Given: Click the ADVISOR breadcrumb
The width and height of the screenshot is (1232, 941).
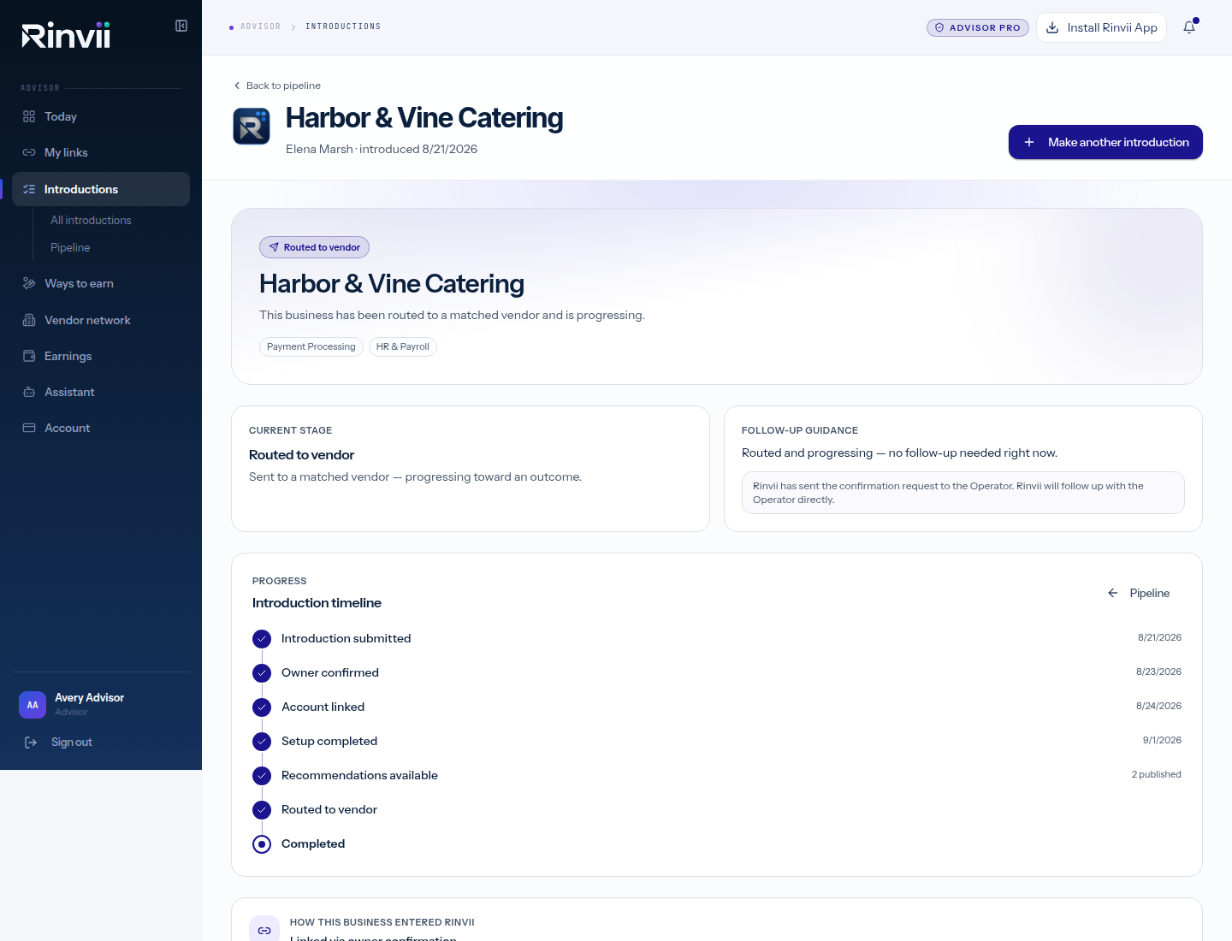Looking at the screenshot, I should pos(260,27).
